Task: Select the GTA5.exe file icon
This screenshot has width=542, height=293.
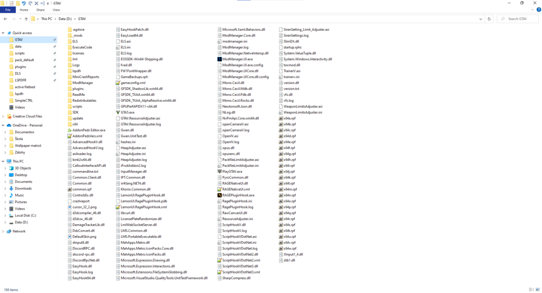Action: point(118,112)
